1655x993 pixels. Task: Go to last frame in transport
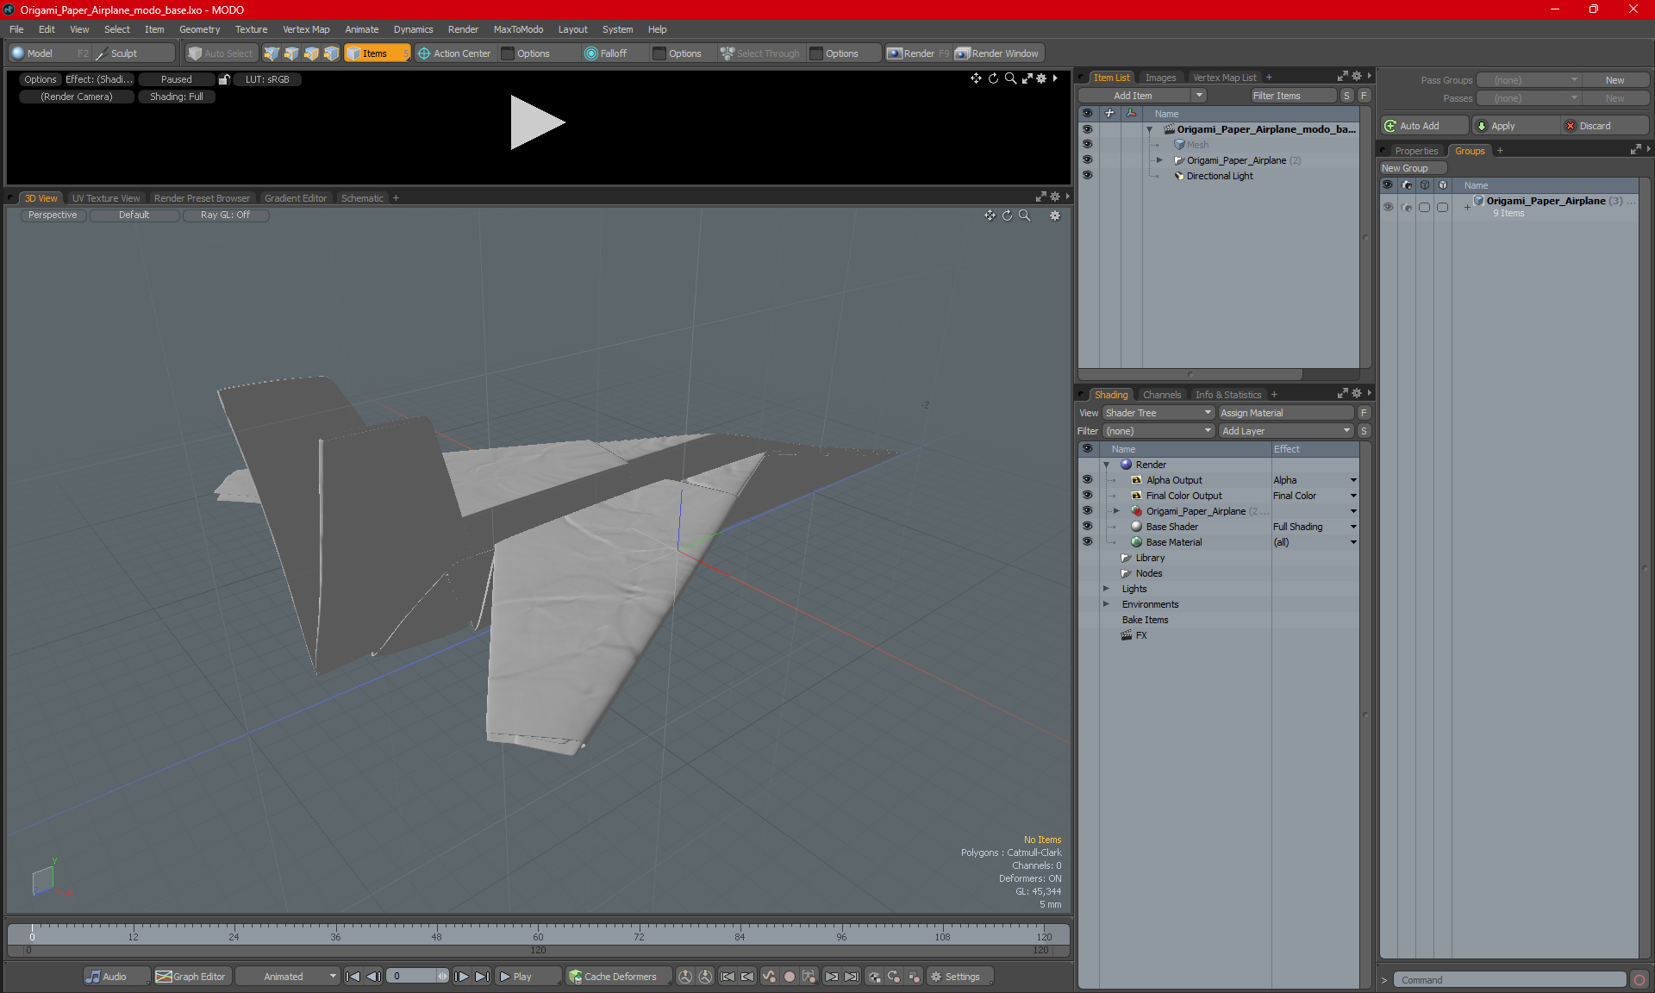tap(482, 977)
